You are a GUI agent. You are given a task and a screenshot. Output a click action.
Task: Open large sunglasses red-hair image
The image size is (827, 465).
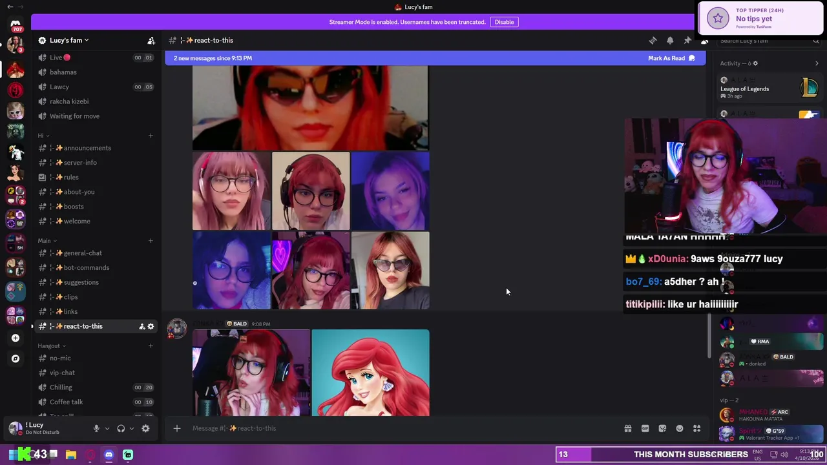[x=310, y=107]
